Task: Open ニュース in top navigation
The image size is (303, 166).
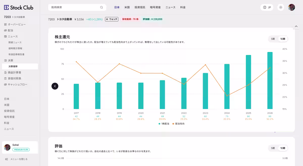Action: [170, 7]
